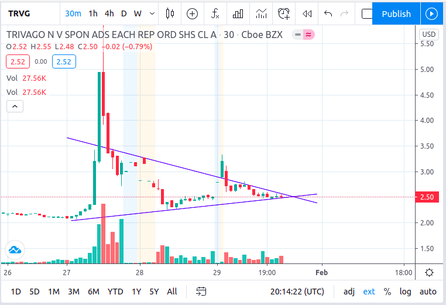Viewport: 446px width, 305px height.
Task: Start bar replay with the rewind icon
Action: pyautogui.click(x=307, y=13)
